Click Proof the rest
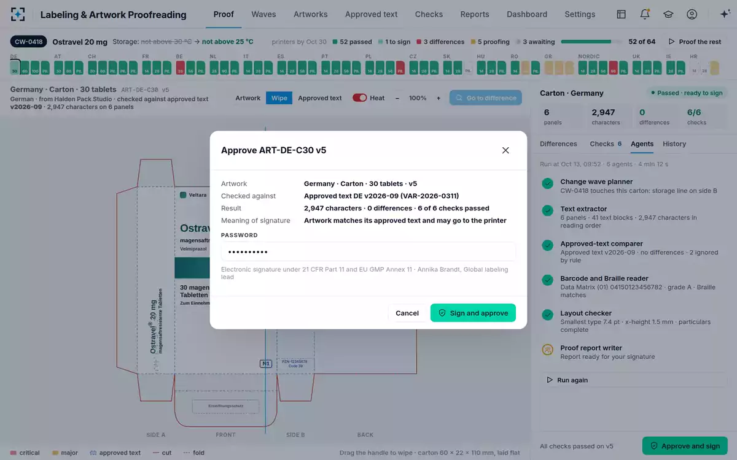This screenshot has width=737, height=460. coord(695,42)
